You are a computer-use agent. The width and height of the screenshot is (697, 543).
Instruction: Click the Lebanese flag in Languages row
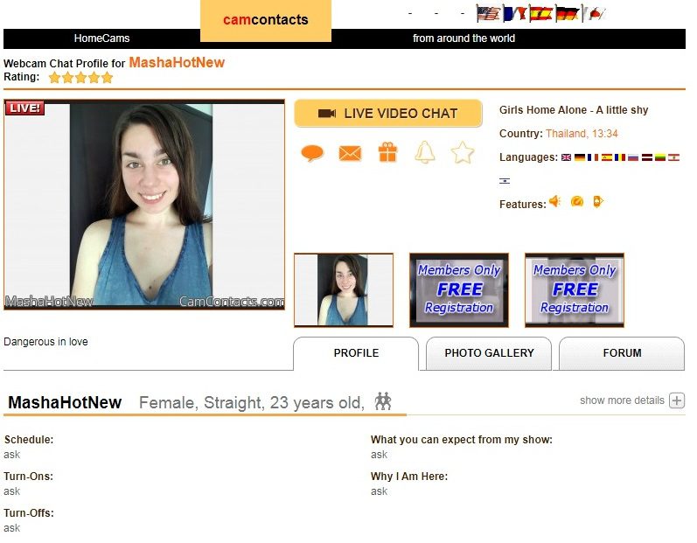[x=674, y=157]
